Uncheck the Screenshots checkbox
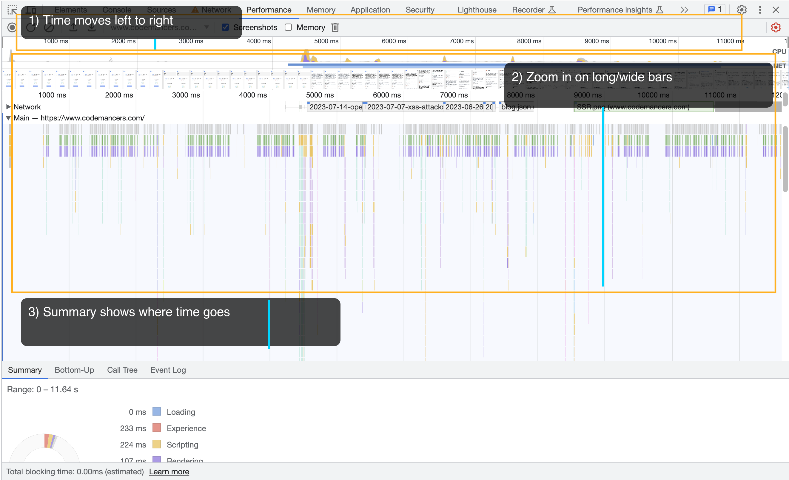The width and height of the screenshot is (789, 480). click(225, 27)
